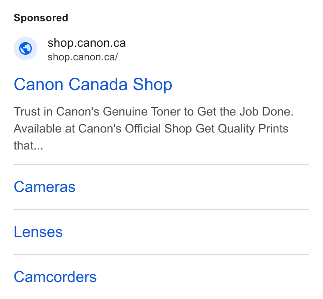The height and width of the screenshot is (299, 323).
Task: Click the 'Available at Canon's Official Shop' text line
Action: click(x=151, y=129)
